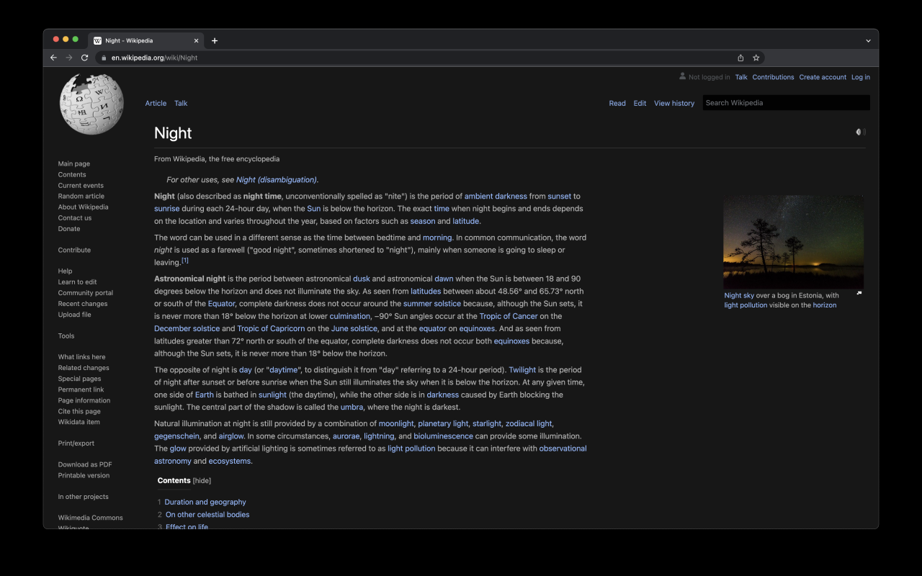The image size is (922, 576).
Task: Open Night (disambiguation) link
Action: click(x=277, y=180)
